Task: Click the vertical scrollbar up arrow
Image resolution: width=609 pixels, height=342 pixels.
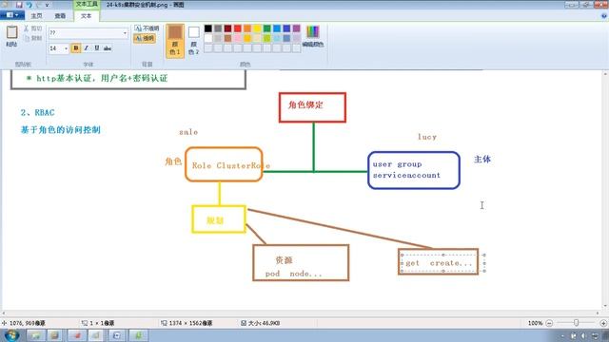Action: point(605,74)
